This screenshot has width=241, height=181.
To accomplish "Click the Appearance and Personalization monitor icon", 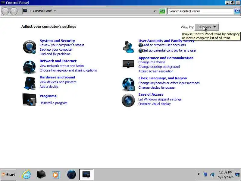I will pos(128,64).
